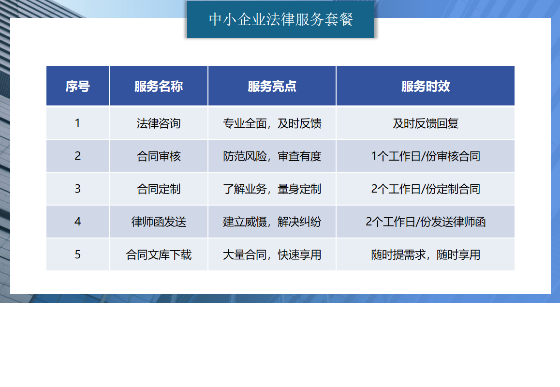Click the 服务时效 header cell
Viewport: 560px width, 387px height.
[x=426, y=86]
